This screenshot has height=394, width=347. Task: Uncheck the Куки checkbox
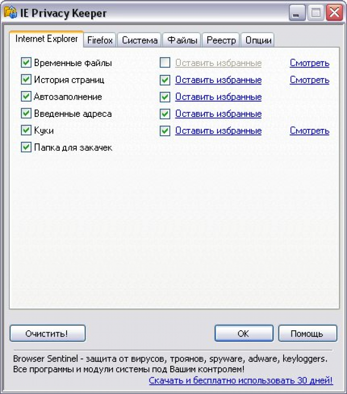(x=26, y=130)
